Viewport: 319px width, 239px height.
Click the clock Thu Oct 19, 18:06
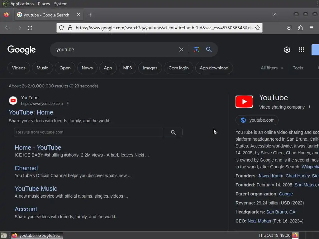[274, 235]
